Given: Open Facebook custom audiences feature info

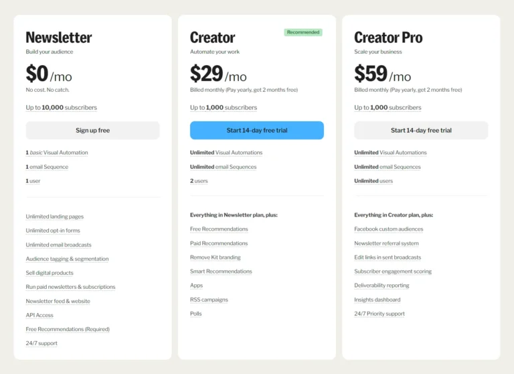Looking at the screenshot, I should 389,229.
